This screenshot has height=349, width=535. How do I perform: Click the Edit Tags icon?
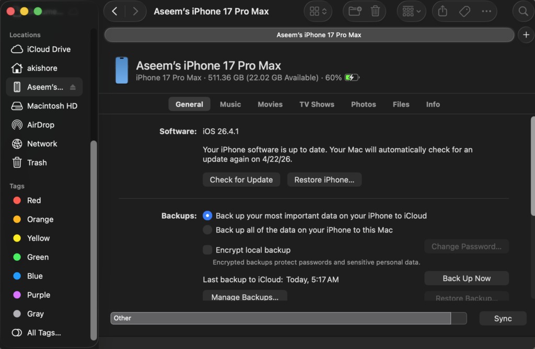click(464, 11)
